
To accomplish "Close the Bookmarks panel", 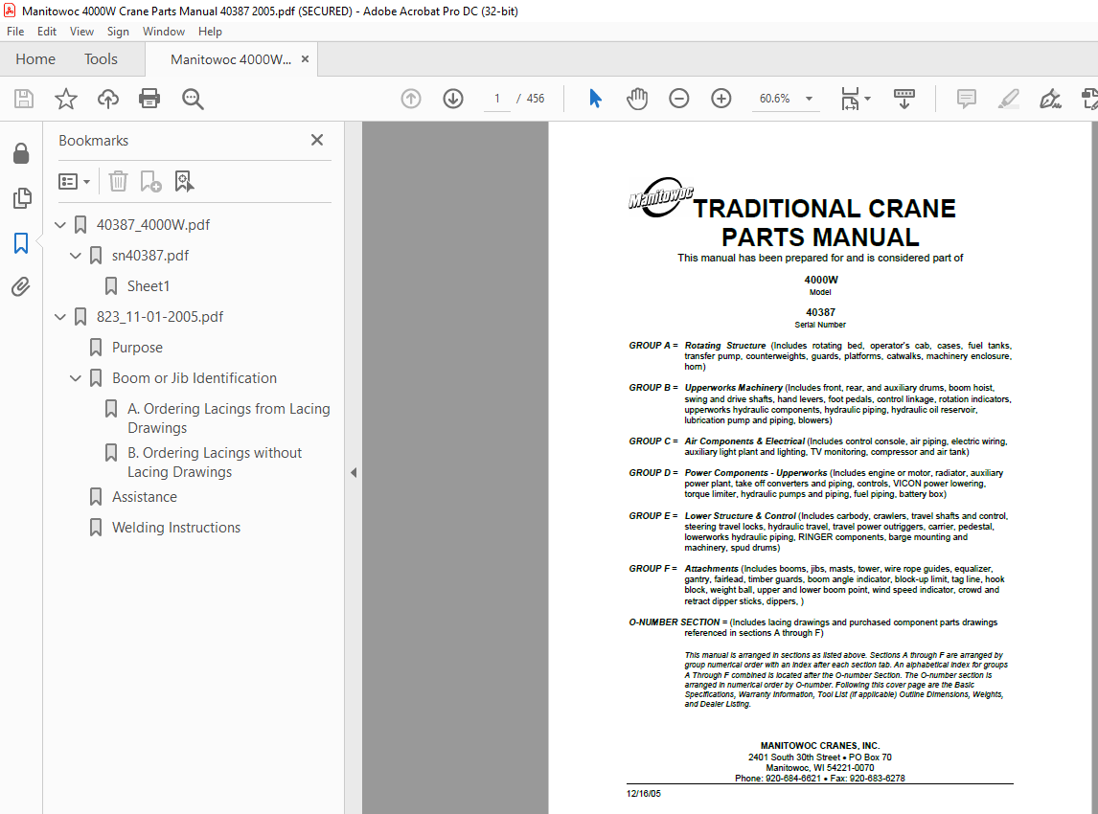I will click(x=317, y=140).
